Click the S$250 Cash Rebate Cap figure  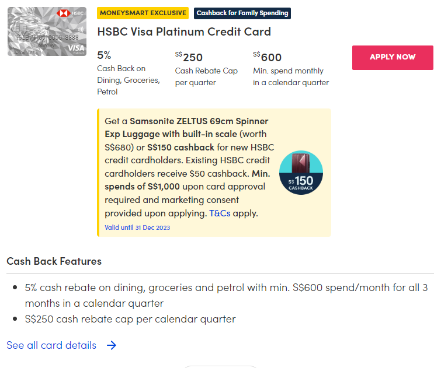(189, 57)
